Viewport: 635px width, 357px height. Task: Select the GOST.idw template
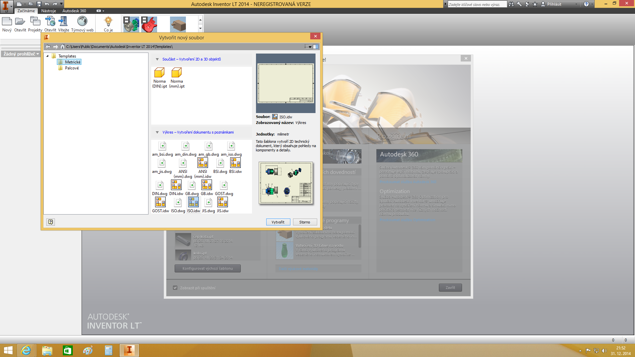coord(160,206)
